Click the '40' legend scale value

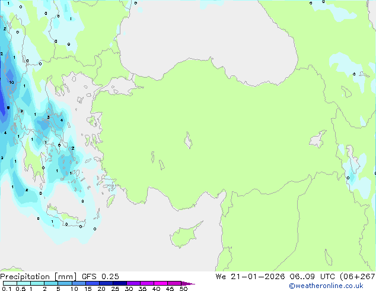156,289
